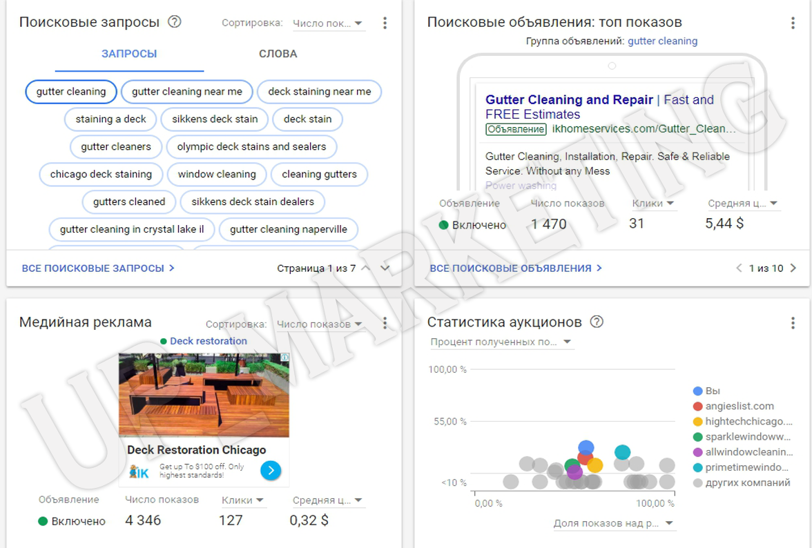The image size is (812, 548).
Task: Select the 'gutter cleaning' query chip
Action: (71, 92)
